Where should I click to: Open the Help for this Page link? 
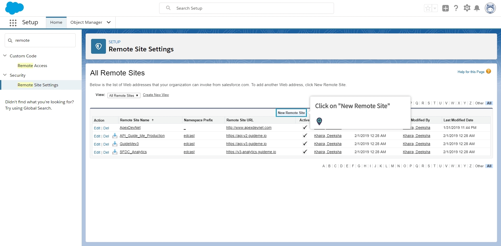(x=471, y=72)
